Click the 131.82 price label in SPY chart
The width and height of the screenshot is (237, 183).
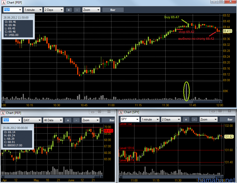tap(229, 137)
